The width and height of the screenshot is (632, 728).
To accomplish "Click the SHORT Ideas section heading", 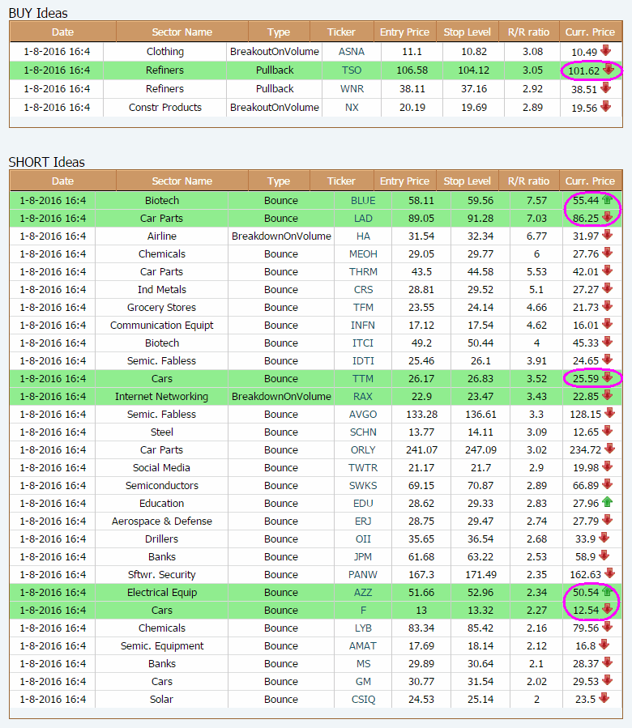I will tap(46, 162).
